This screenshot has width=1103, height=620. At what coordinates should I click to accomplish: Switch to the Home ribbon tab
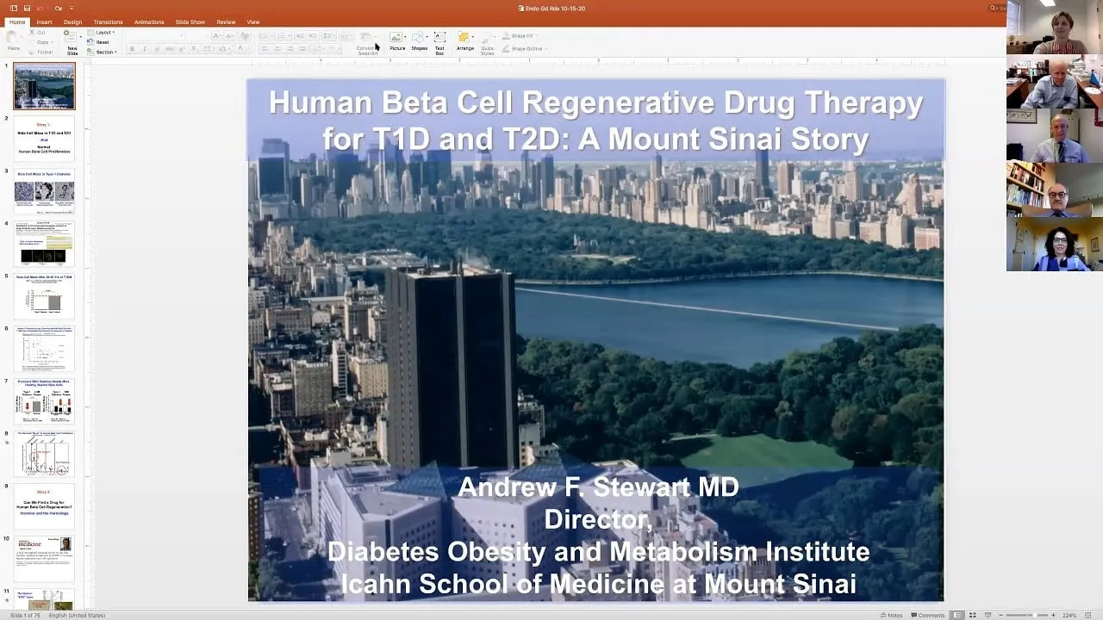point(17,22)
